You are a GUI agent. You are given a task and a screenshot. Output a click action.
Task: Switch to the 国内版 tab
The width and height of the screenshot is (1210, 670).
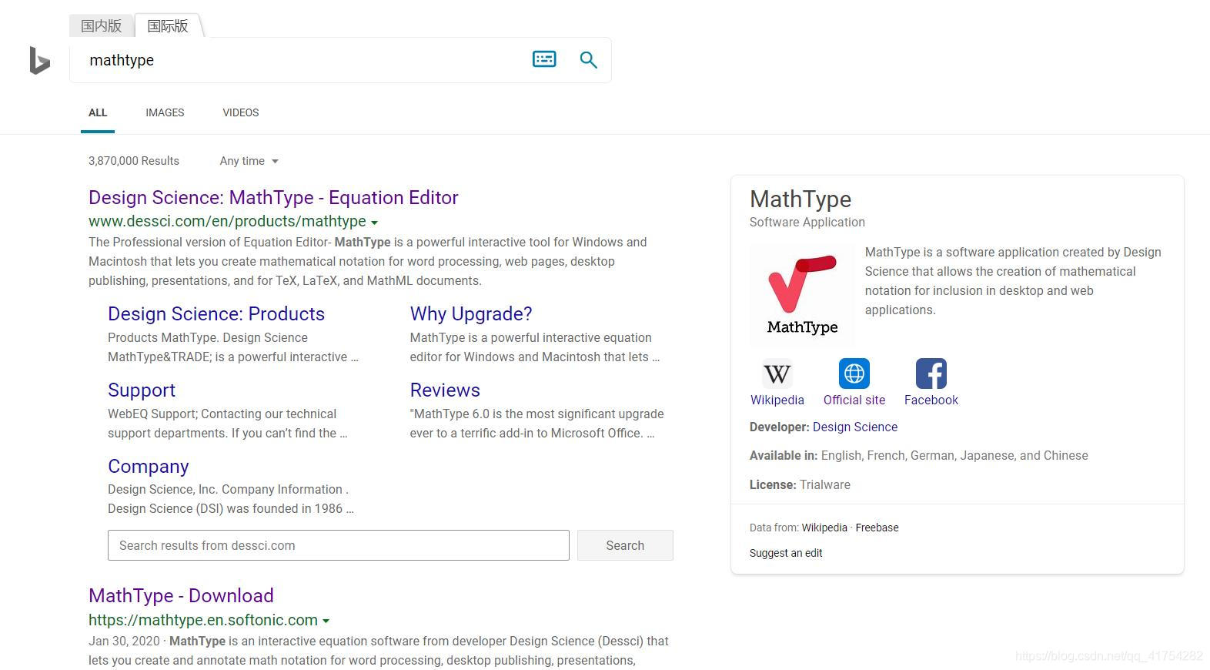(x=102, y=25)
